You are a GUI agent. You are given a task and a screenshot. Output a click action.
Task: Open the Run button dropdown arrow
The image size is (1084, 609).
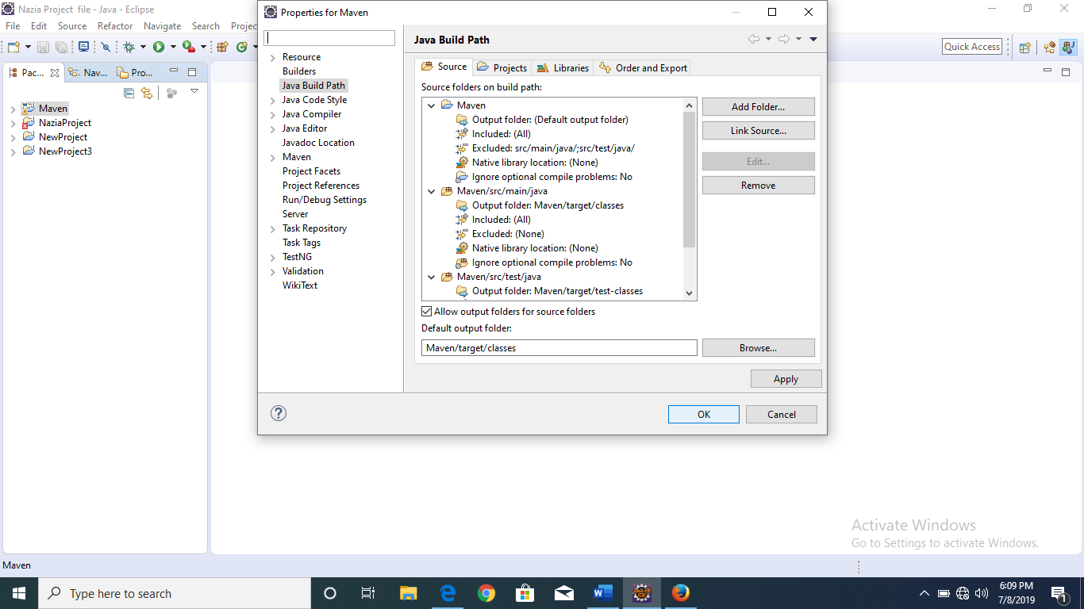(x=172, y=47)
